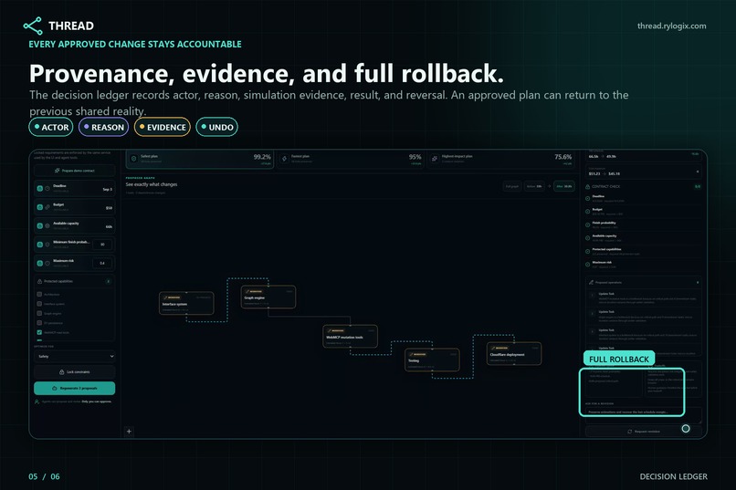Click the link icon beside Budget
The image size is (736, 490).
(47, 207)
